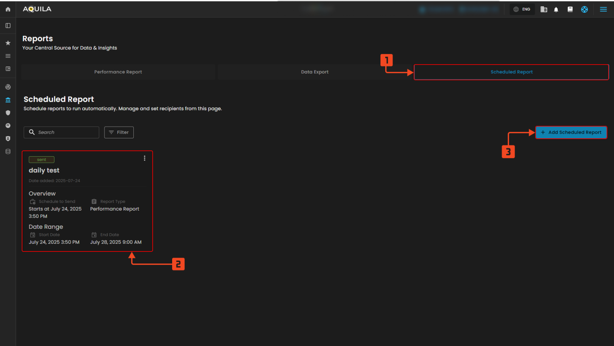Click the blue lifebuoy help icon
The width and height of the screenshot is (614, 346).
pos(584,9)
